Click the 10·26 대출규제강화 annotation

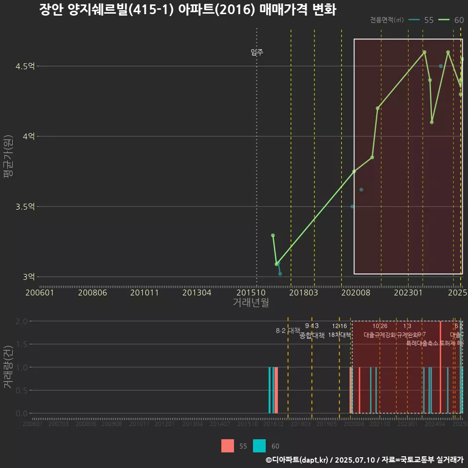tap(380, 331)
